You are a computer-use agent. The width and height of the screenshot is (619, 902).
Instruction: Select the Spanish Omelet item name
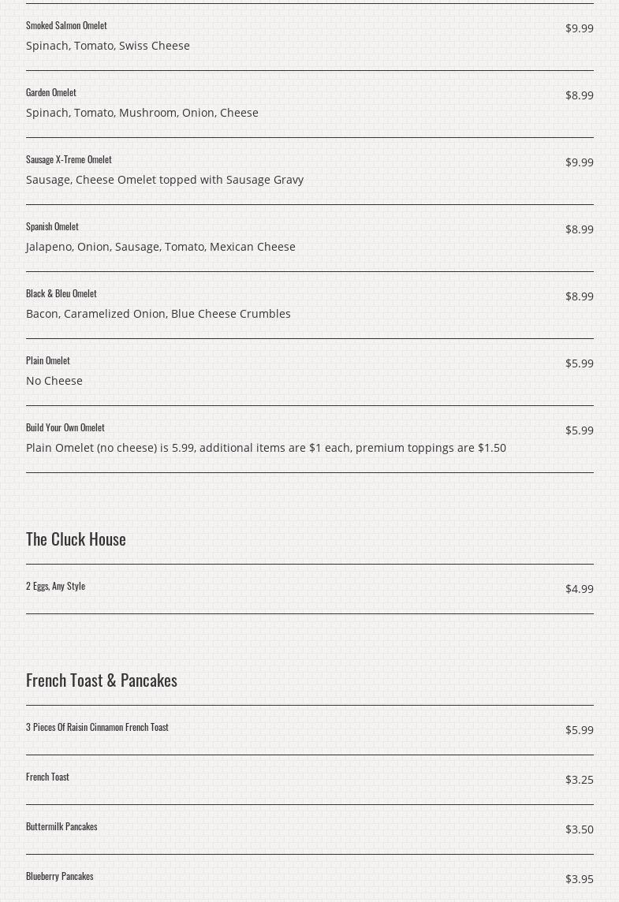52,226
